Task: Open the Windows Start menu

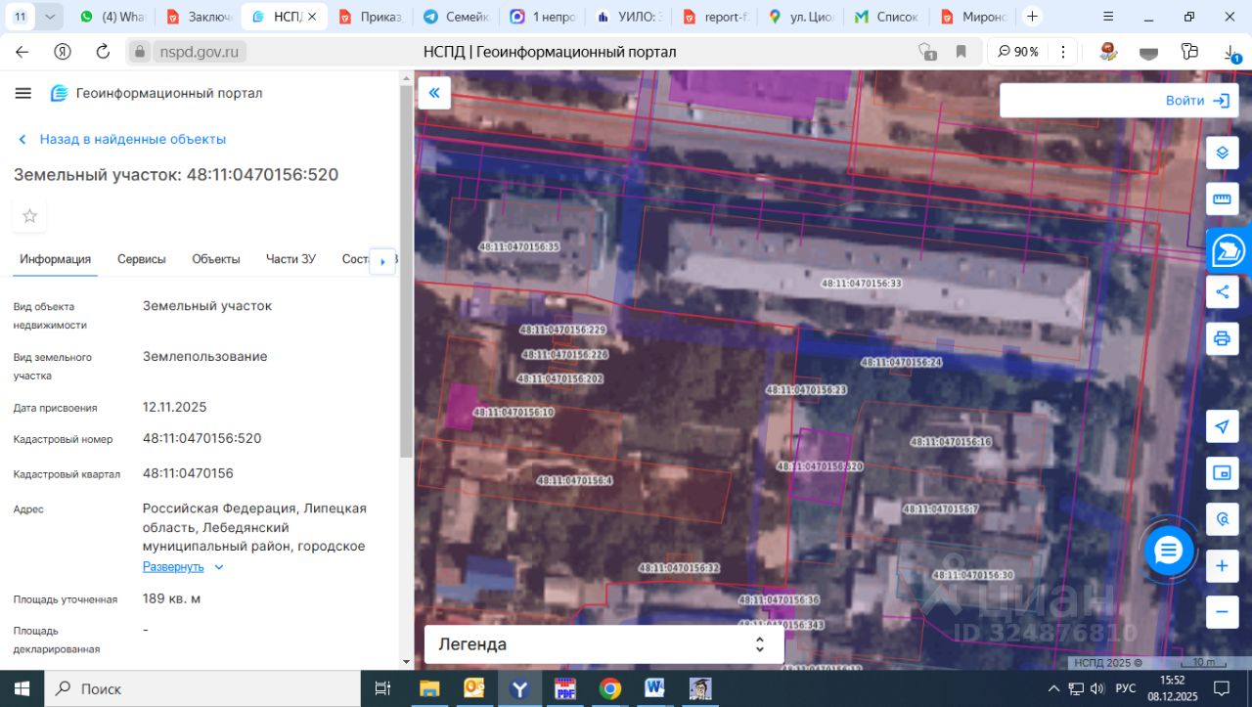Action: 22,688
